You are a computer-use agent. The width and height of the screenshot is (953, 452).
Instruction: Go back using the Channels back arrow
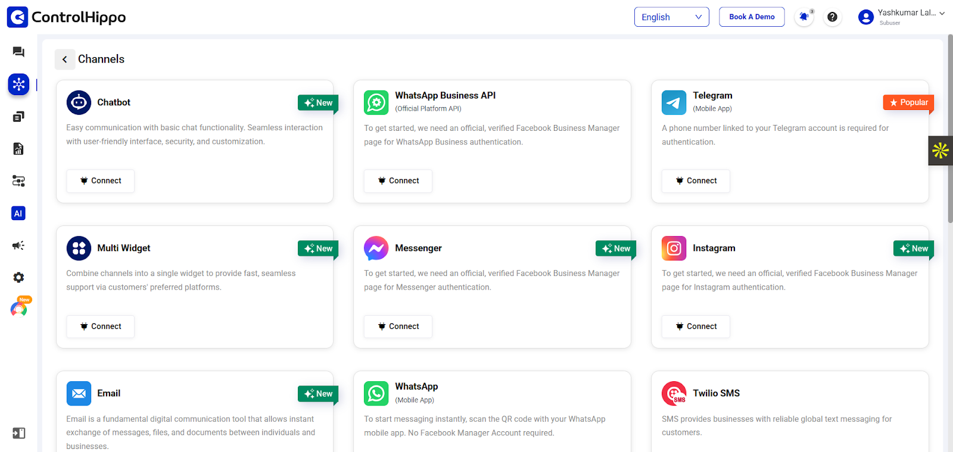tap(65, 59)
